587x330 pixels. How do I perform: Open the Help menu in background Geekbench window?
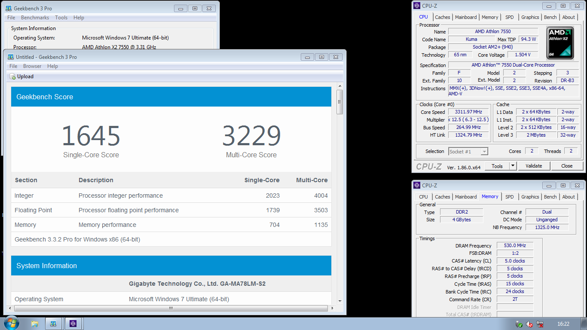point(79,18)
